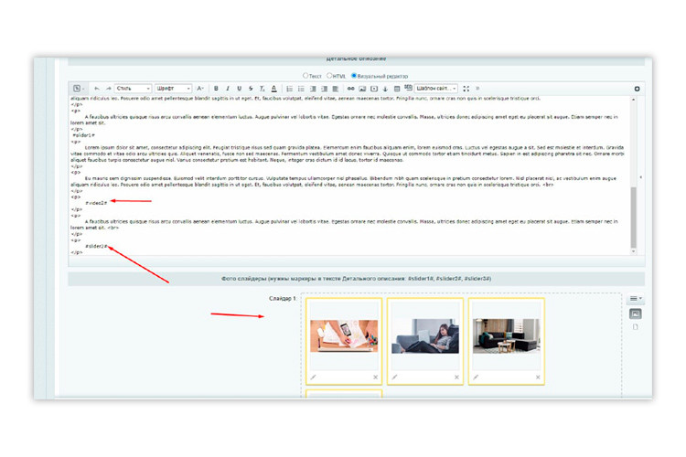This screenshot has width=686, height=457.
Task: Place cursor at #slider1# marker text
Action: (83, 135)
